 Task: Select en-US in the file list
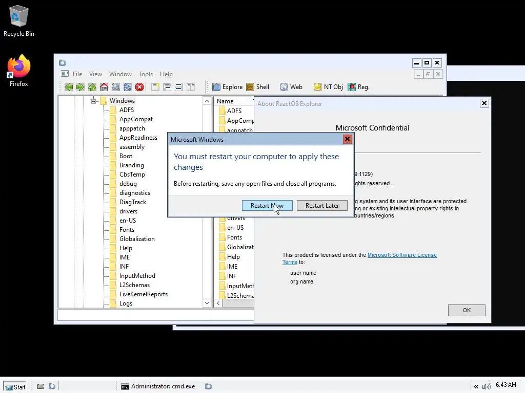(x=235, y=228)
